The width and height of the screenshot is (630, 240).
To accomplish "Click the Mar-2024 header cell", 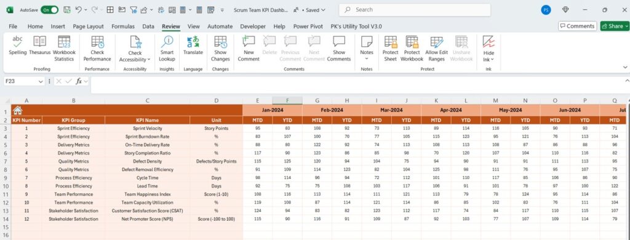I will tap(391, 111).
